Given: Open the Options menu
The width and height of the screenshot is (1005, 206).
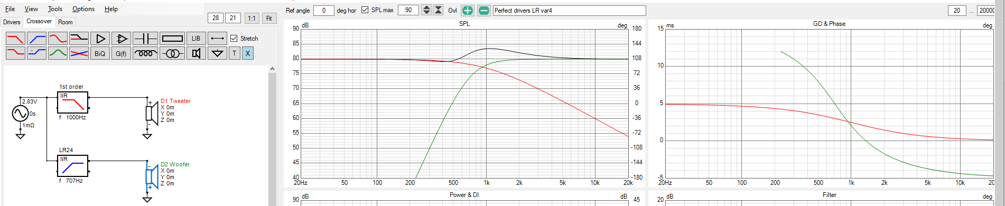Looking at the screenshot, I should (x=83, y=9).
